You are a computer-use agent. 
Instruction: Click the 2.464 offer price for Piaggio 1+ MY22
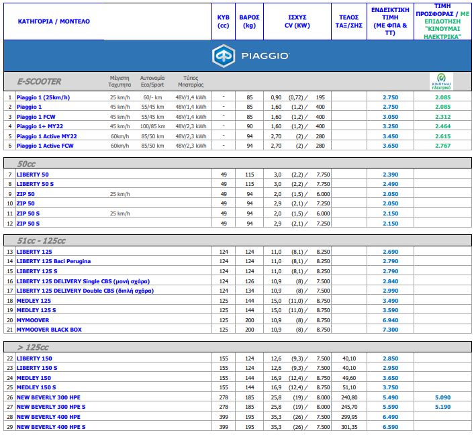[442, 126]
